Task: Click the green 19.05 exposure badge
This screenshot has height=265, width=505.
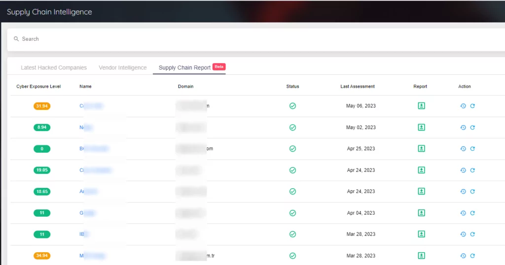Action: click(x=42, y=170)
